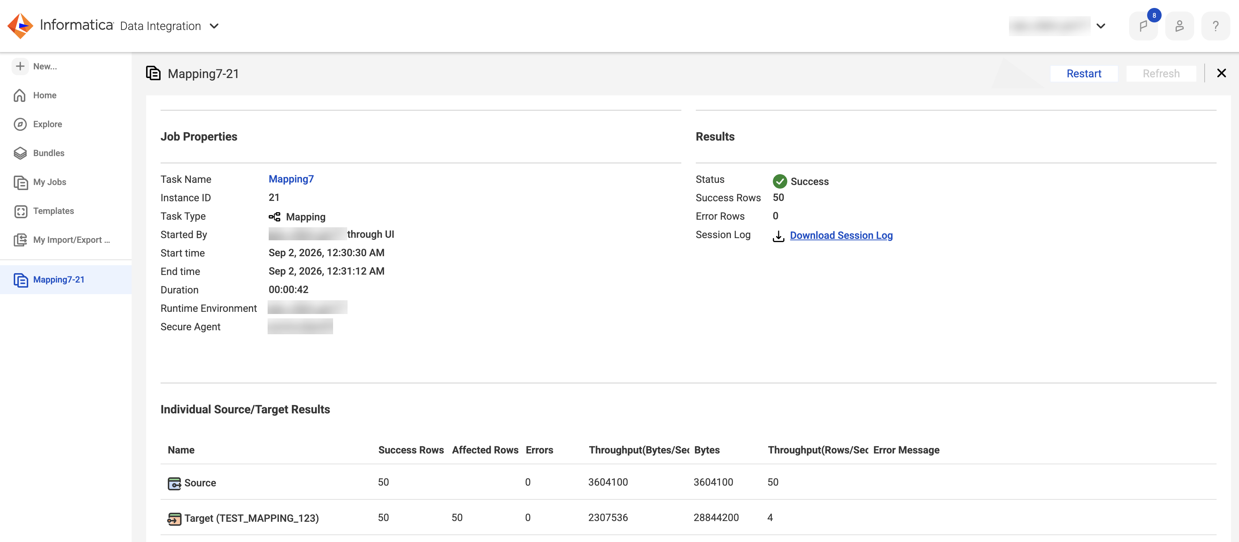
Task: Close the Mapping7-21 job details
Action: click(x=1221, y=73)
